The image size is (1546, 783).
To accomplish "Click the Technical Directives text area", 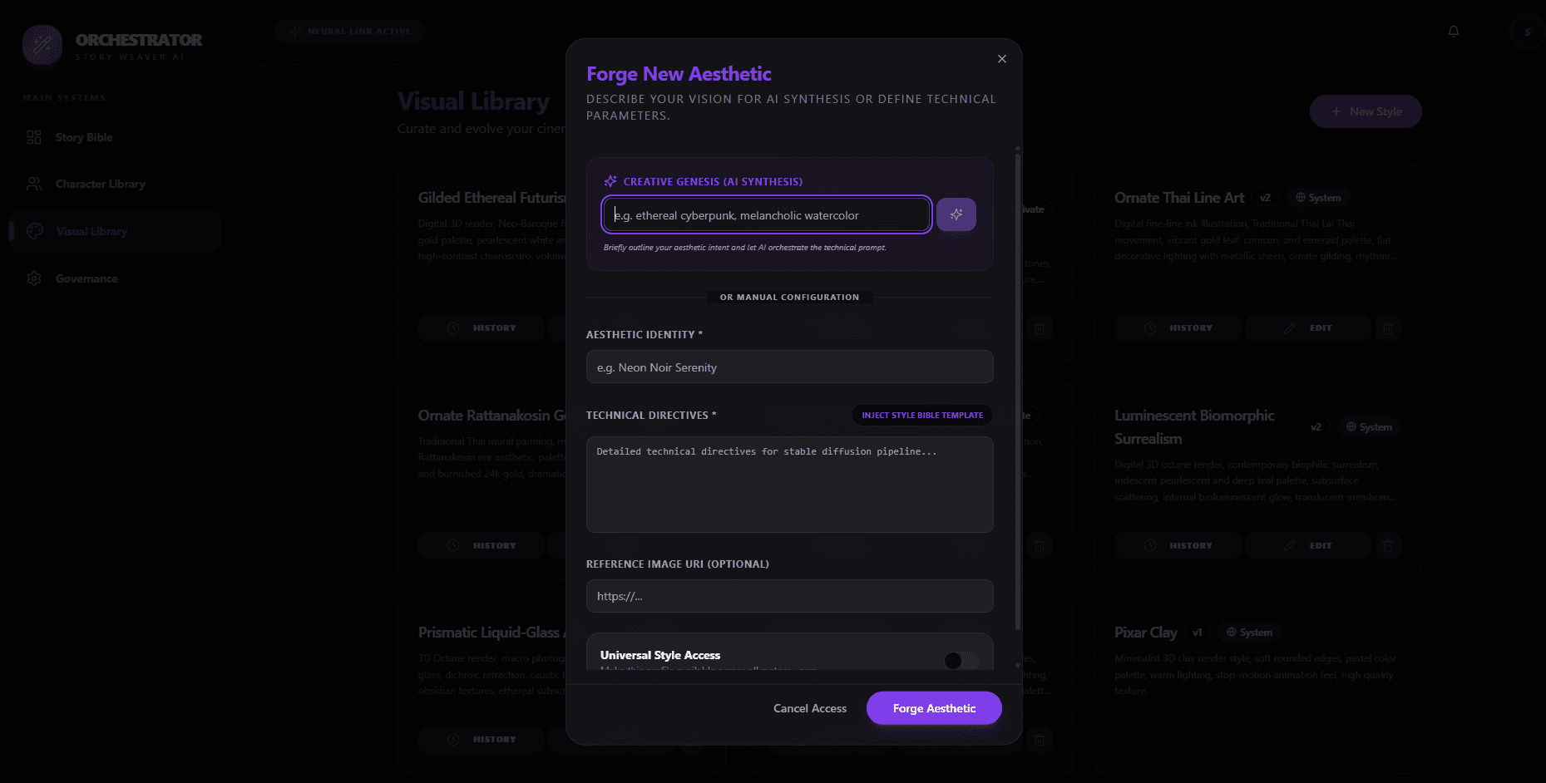I will (x=789, y=485).
